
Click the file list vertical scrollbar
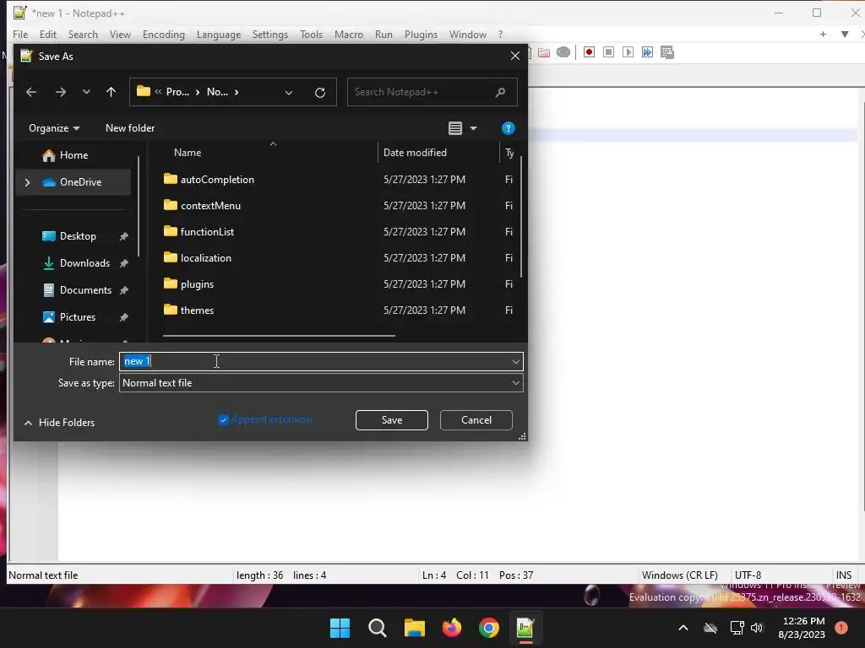520,217
